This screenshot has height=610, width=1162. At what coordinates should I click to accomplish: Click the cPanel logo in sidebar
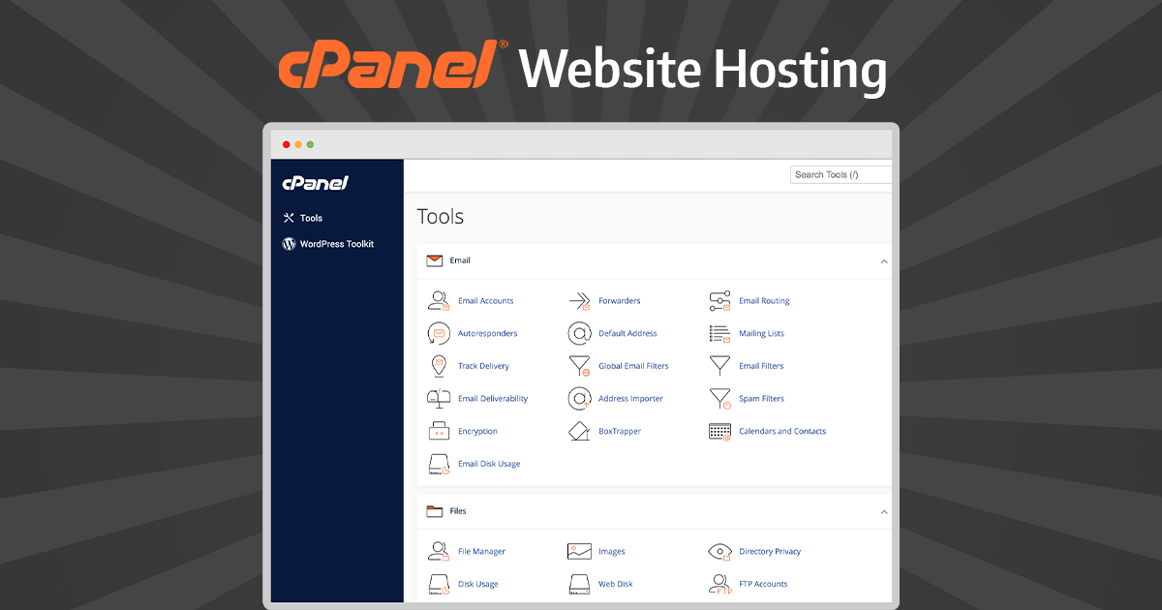pos(315,183)
